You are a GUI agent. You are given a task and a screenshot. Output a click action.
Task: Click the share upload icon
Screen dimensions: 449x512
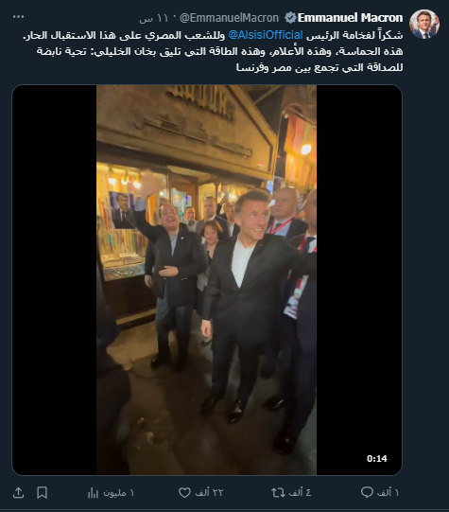tap(18, 493)
